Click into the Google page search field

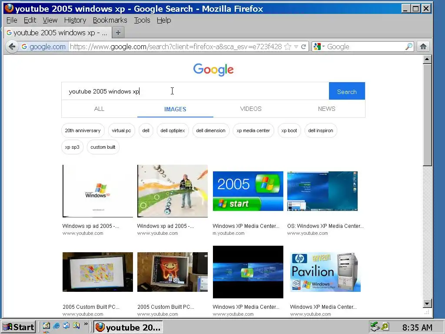(x=195, y=91)
